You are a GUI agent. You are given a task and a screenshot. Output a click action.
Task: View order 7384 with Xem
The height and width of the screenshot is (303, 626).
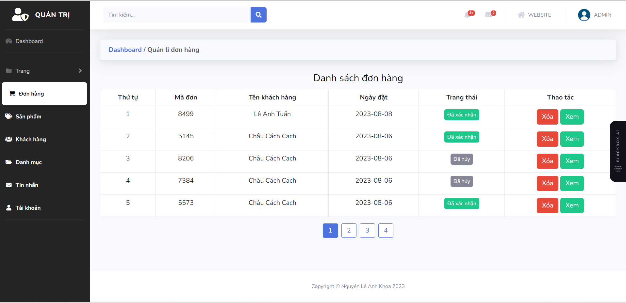(572, 183)
